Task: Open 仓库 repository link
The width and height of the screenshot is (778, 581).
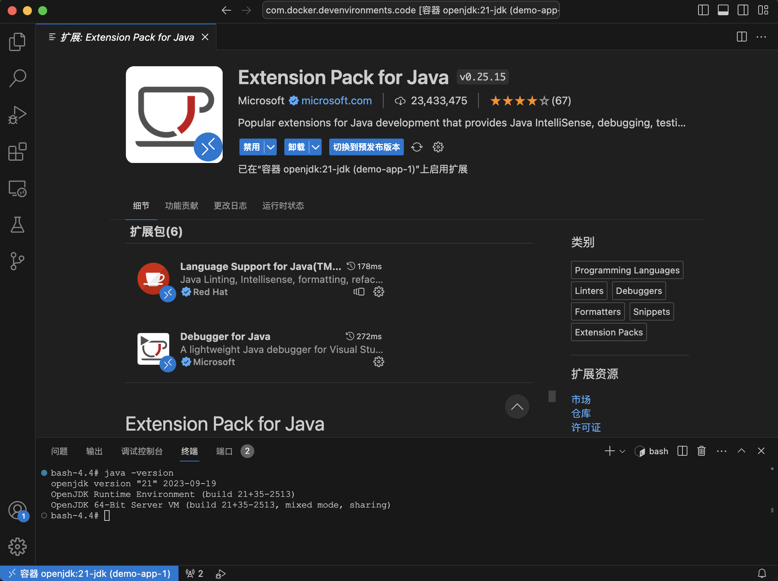Action: point(581,413)
